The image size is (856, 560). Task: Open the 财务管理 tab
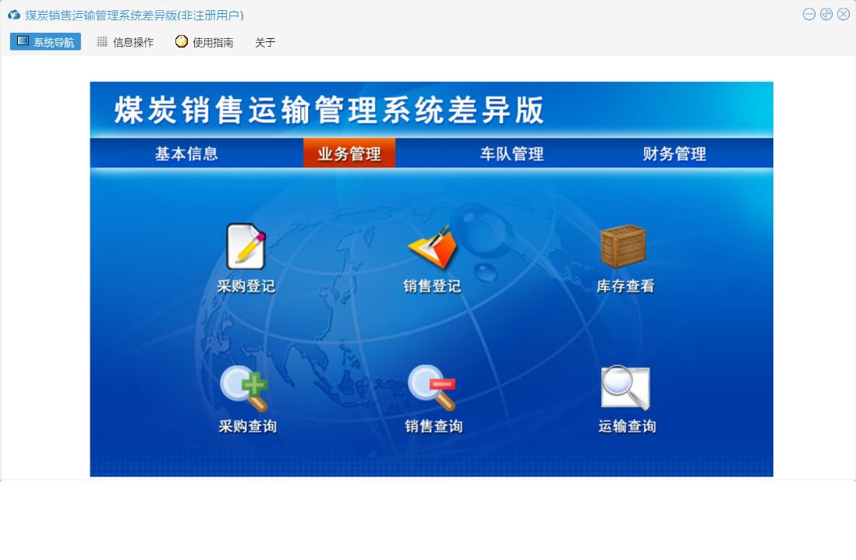pos(674,154)
